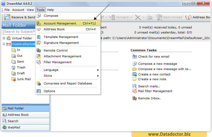The width and height of the screenshot is (212, 137).
Task: Switch to Mail Folder panel
Action: 25,108
